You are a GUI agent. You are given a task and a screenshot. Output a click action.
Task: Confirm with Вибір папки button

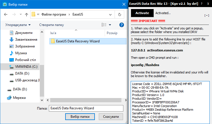[x=80, y=117]
